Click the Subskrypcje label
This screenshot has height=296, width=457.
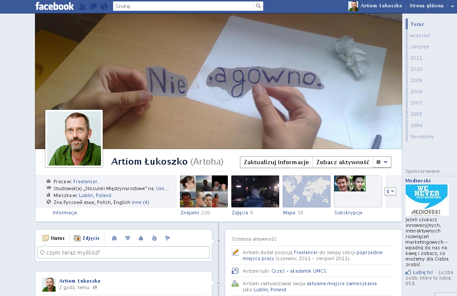[348, 213]
